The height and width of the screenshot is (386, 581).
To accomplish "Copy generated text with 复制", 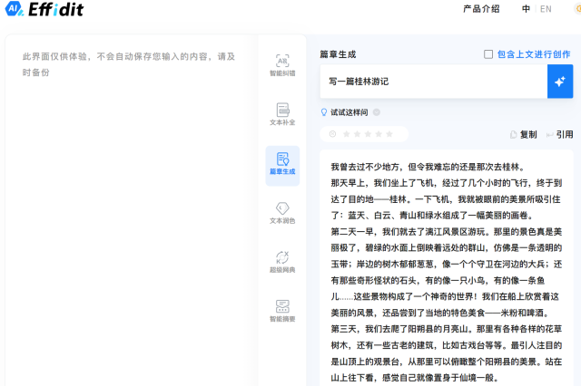I will (x=523, y=134).
